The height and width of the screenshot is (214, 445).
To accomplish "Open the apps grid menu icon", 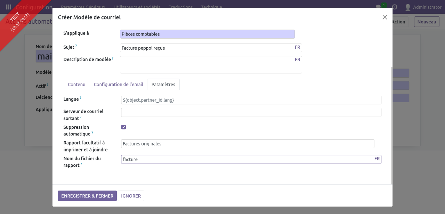I will tap(8, 7).
